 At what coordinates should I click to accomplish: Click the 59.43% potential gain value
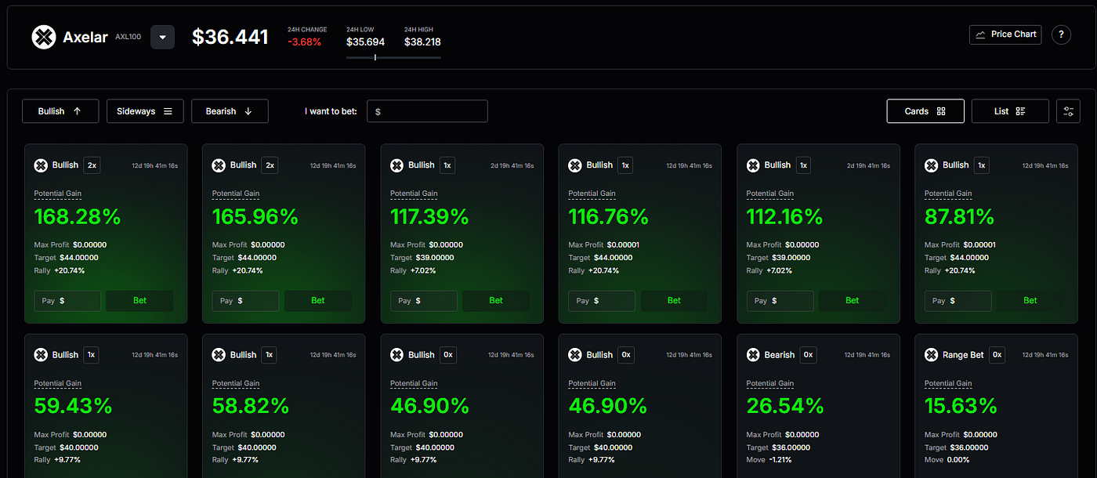pyautogui.click(x=74, y=406)
